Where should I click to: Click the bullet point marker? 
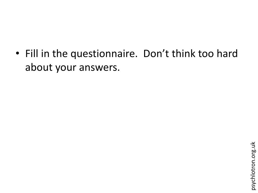tap(17, 53)
